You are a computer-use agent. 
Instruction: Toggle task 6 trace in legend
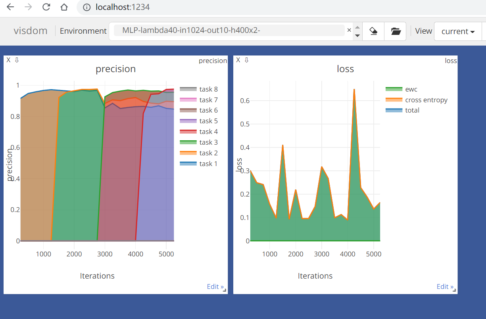click(199, 110)
